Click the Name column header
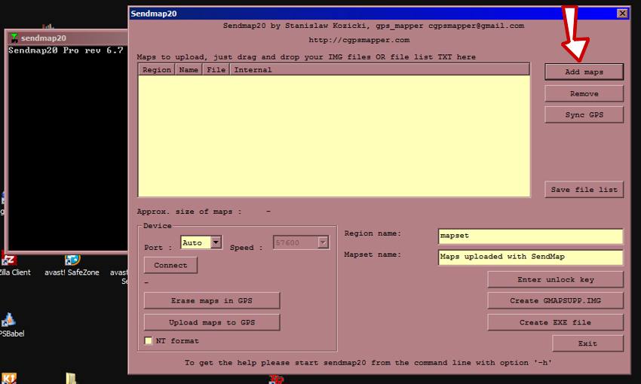 pyautogui.click(x=189, y=70)
